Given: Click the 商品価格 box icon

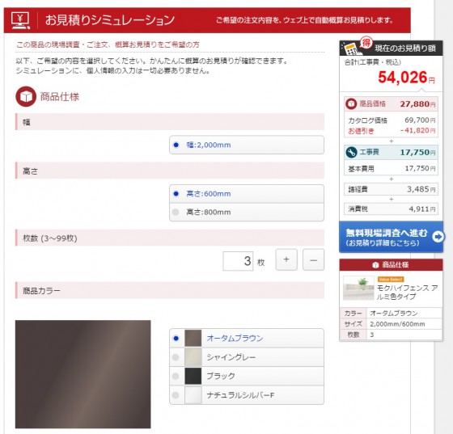Looking at the screenshot, I should tap(351, 104).
